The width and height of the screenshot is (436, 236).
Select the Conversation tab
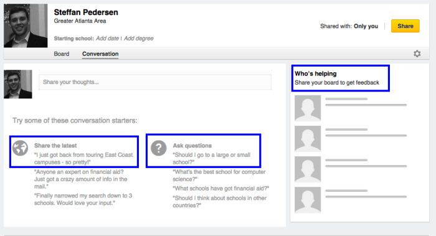pyautogui.click(x=100, y=54)
